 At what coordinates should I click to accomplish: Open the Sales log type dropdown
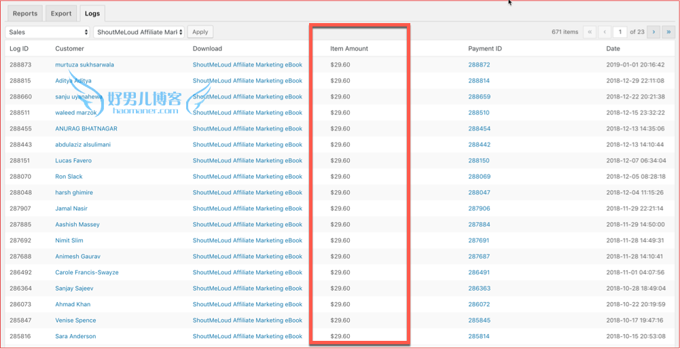click(48, 32)
